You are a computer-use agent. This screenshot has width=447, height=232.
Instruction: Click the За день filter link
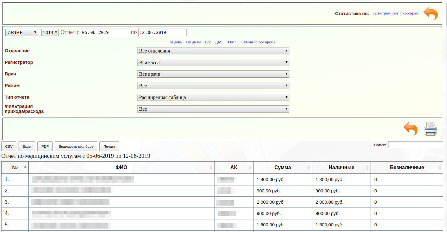pyautogui.click(x=176, y=42)
